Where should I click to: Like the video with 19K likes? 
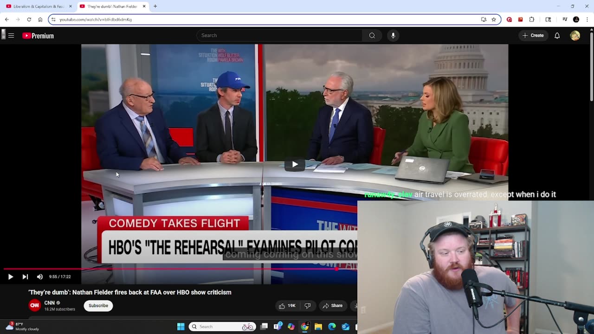287,306
